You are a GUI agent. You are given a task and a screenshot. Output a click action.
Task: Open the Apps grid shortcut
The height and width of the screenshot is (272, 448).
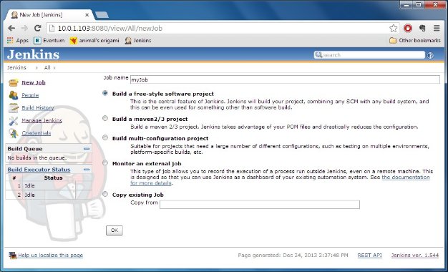(18, 41)
